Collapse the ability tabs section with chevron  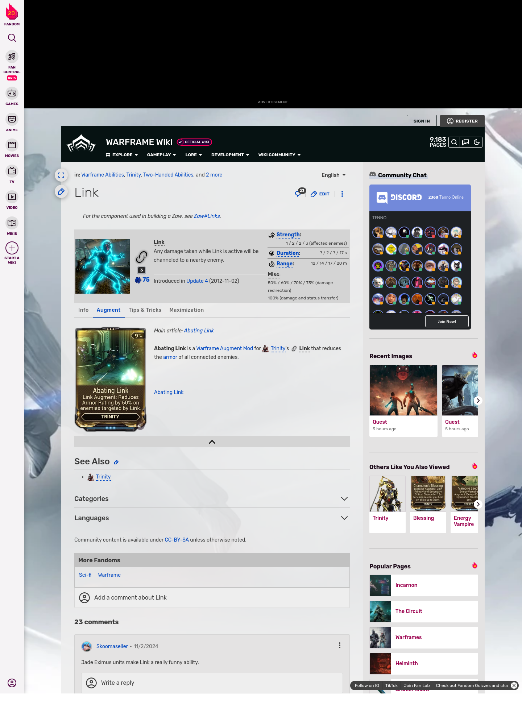click(x=212, y=442)
